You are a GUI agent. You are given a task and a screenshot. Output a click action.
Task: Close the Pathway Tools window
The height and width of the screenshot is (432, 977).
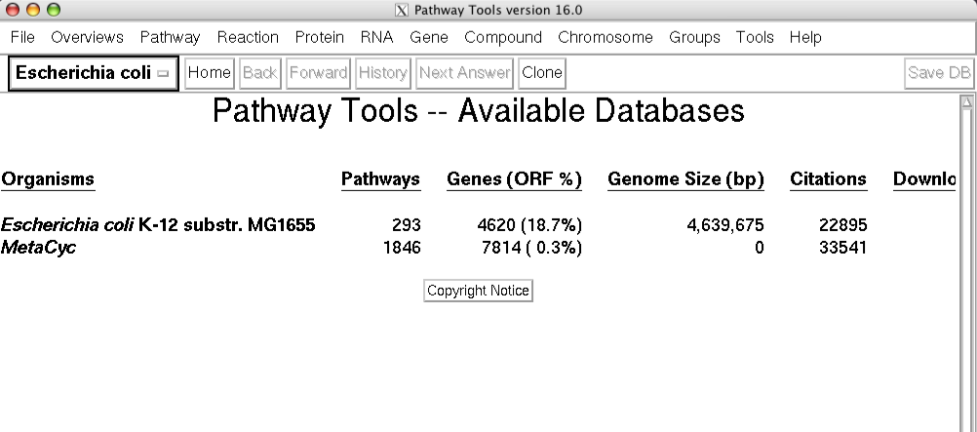click(12, 10)
